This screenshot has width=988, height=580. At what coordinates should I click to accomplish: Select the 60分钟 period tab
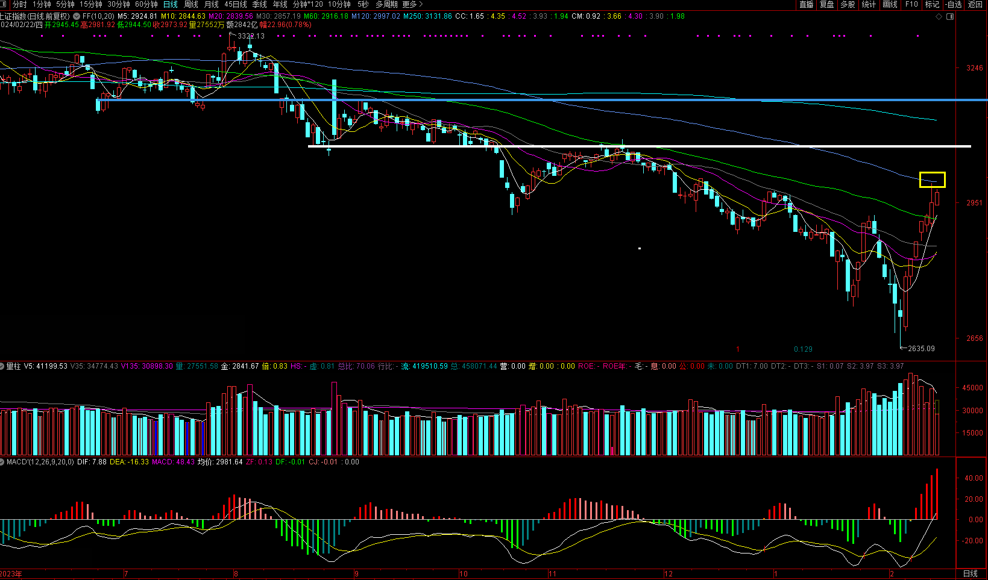[146, 5]
